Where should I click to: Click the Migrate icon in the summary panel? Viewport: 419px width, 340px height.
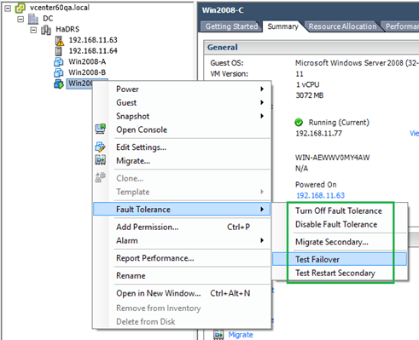(218, 334)
